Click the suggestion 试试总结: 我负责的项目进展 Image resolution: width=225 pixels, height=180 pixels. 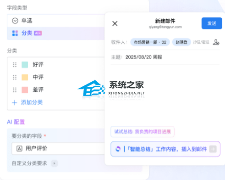[x=143, y=132]
